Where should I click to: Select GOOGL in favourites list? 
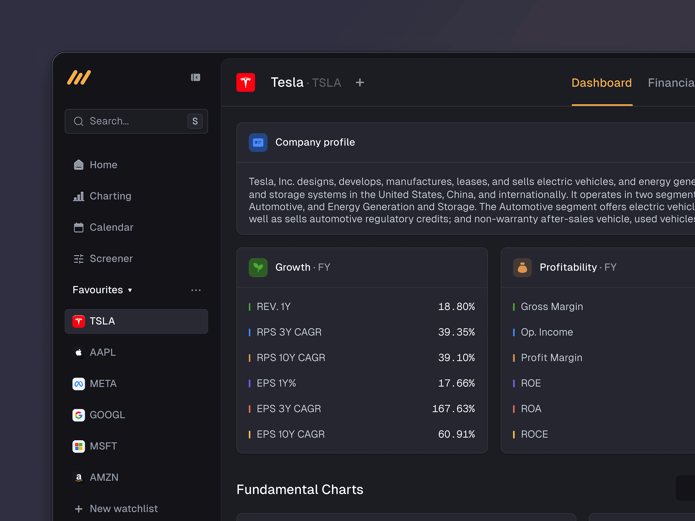pyautogui.click(x=107, y=415)
